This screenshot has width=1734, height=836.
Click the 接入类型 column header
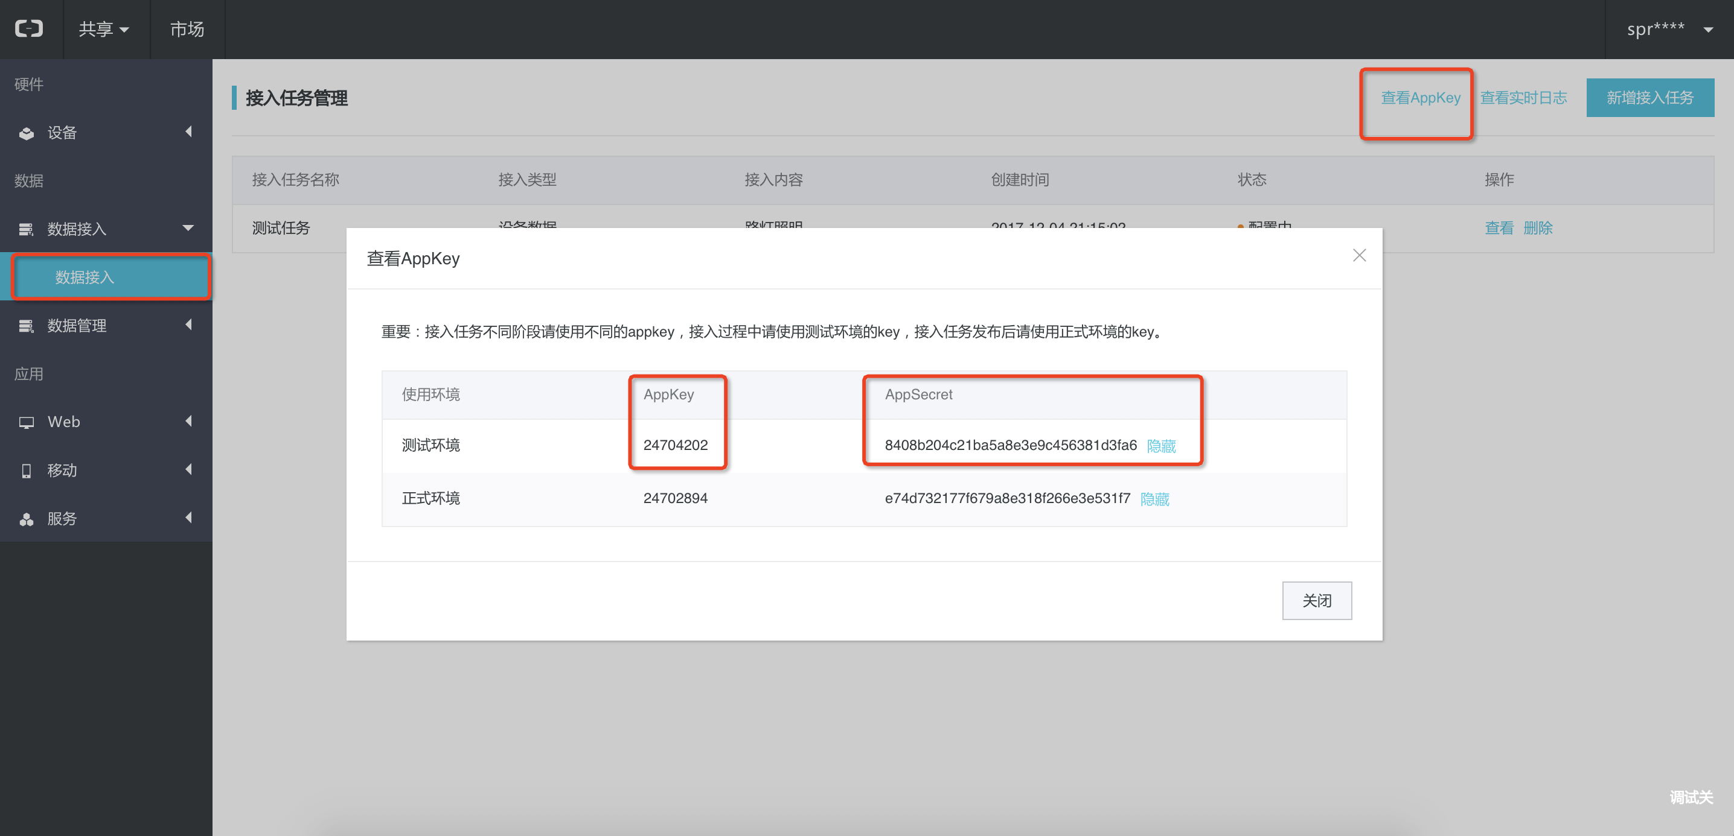(527, 180)
